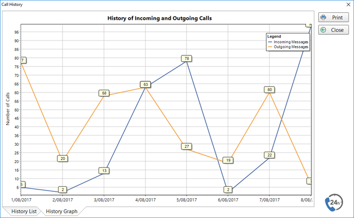Click the Call History window title
Image resolution: width=354 pixels, height=218 pixels.
coord(12,4)
